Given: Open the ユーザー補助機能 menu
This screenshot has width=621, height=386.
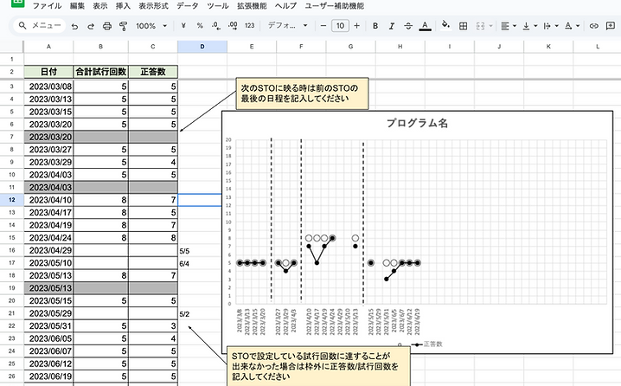Looking at the screenshot, I should click(334, 5).
